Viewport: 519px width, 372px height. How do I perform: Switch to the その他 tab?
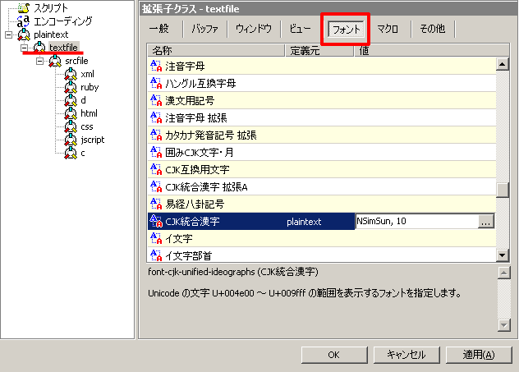tap(432, 29)
